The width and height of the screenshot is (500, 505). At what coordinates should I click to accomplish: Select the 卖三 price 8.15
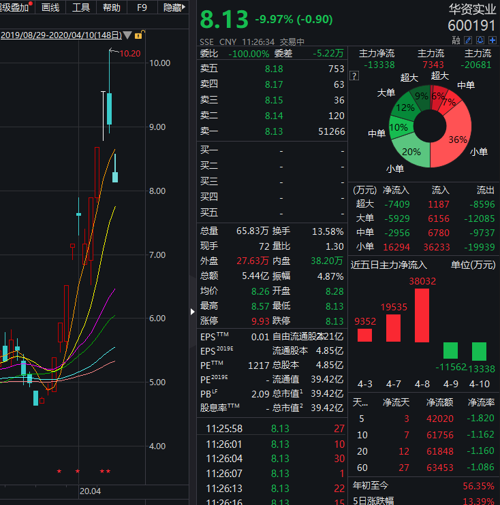click(274, 100)
